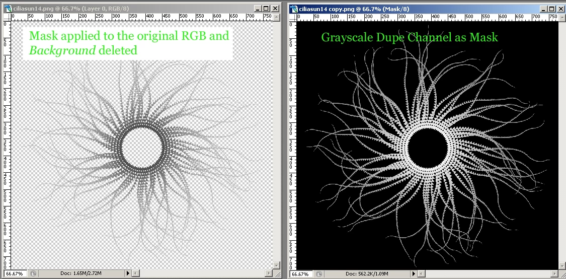
Task: Minimize the ciliasun14 copy.png window
Action: pyautogui.click(x=543, y=9)
